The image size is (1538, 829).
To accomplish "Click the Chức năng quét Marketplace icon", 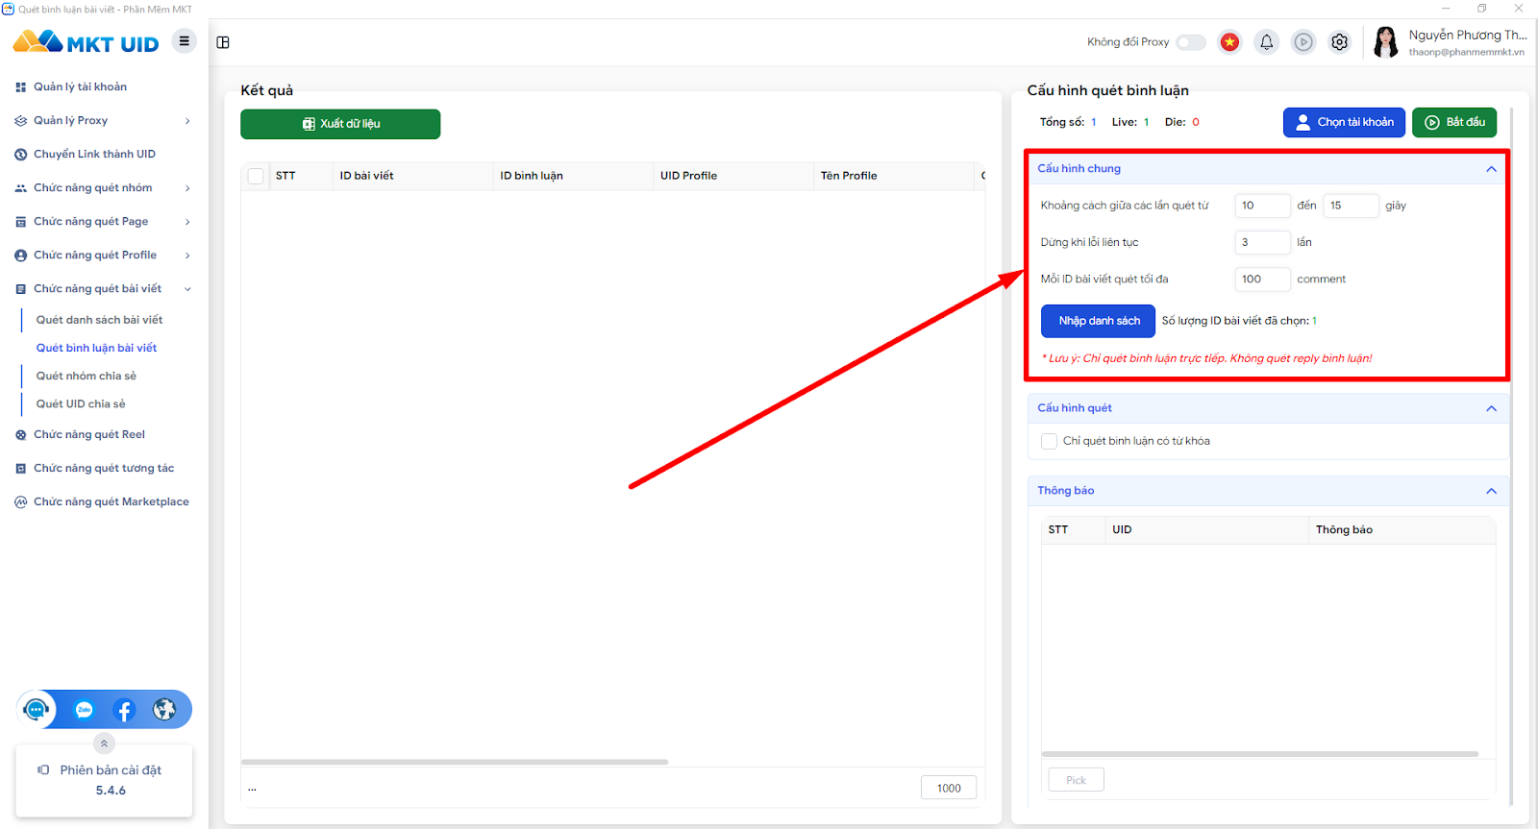I will pos(21,502).
